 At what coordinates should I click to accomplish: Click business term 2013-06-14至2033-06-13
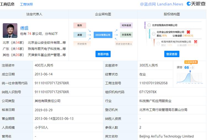54,119
